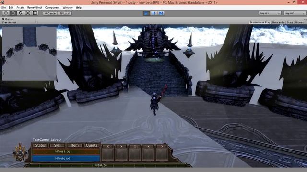Select the Rect transform tool
Screen dimensions: 307x172
pos(35,13)
